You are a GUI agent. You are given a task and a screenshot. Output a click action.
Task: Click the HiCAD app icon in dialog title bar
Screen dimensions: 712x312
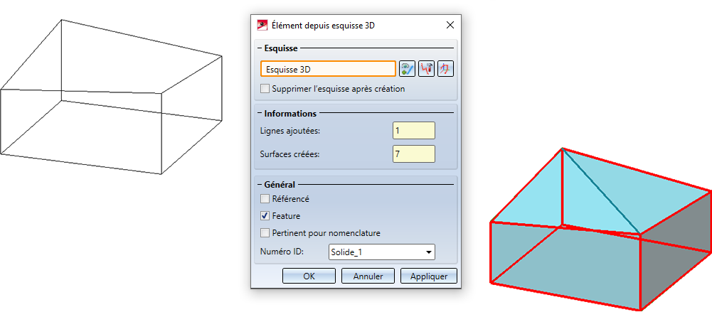coord(262,25)
